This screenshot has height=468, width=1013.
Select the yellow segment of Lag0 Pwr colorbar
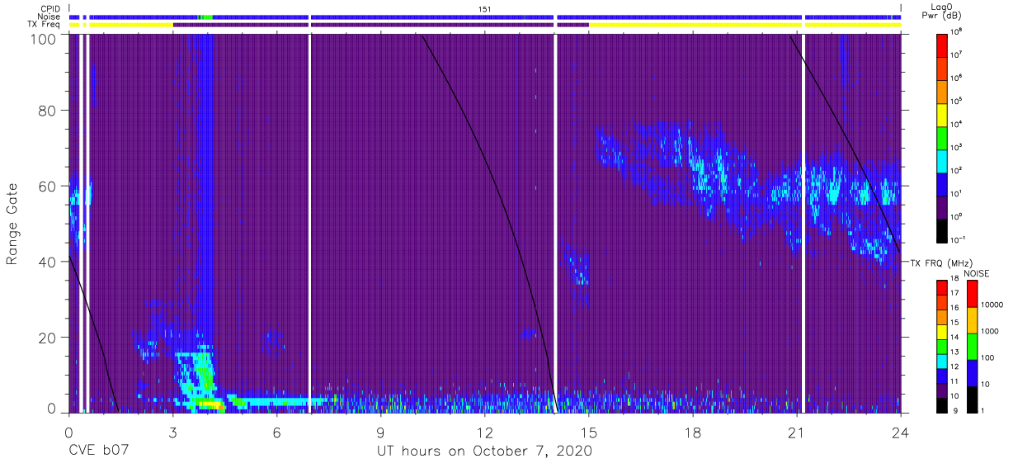[x=941, y=113]
